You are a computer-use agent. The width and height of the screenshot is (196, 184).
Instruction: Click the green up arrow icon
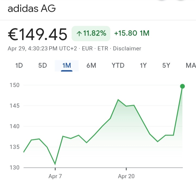pyautogui.click(x=79, y=34)
